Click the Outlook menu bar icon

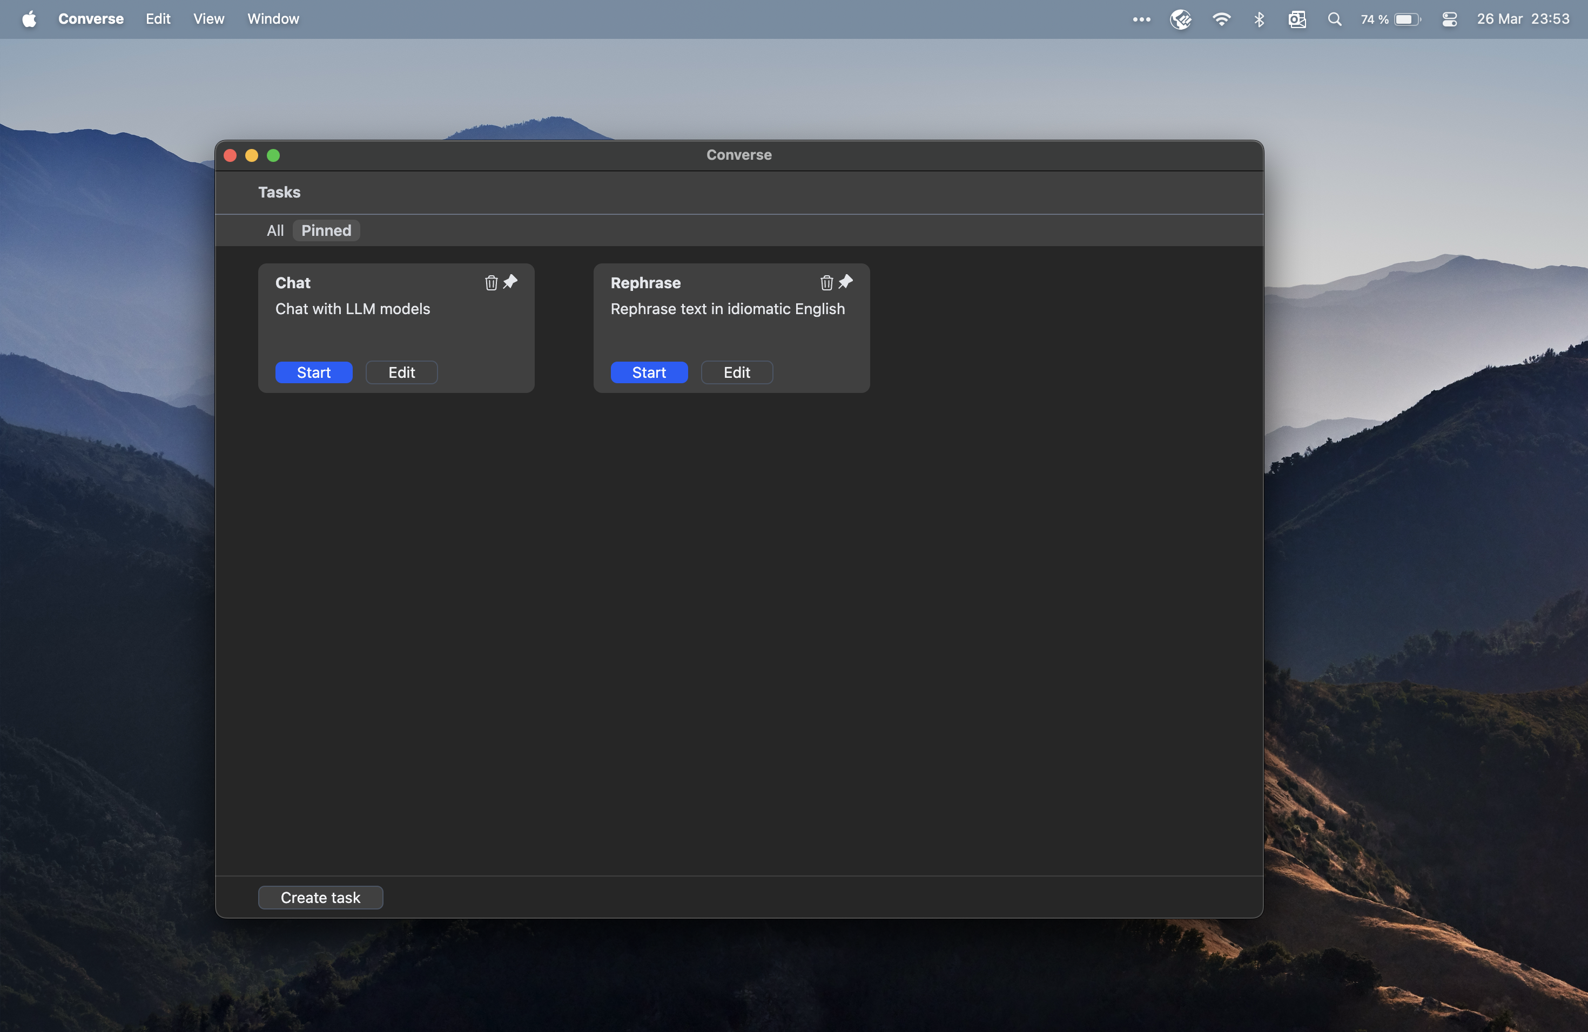1297,19
